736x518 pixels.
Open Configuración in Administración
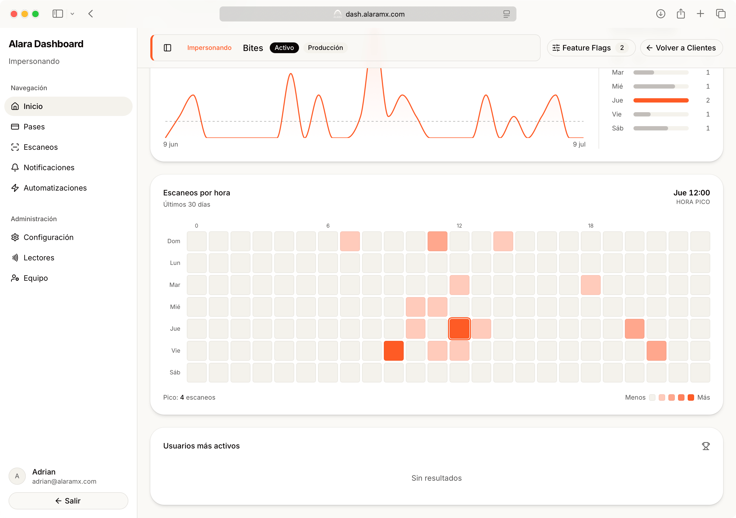[68, 237]
